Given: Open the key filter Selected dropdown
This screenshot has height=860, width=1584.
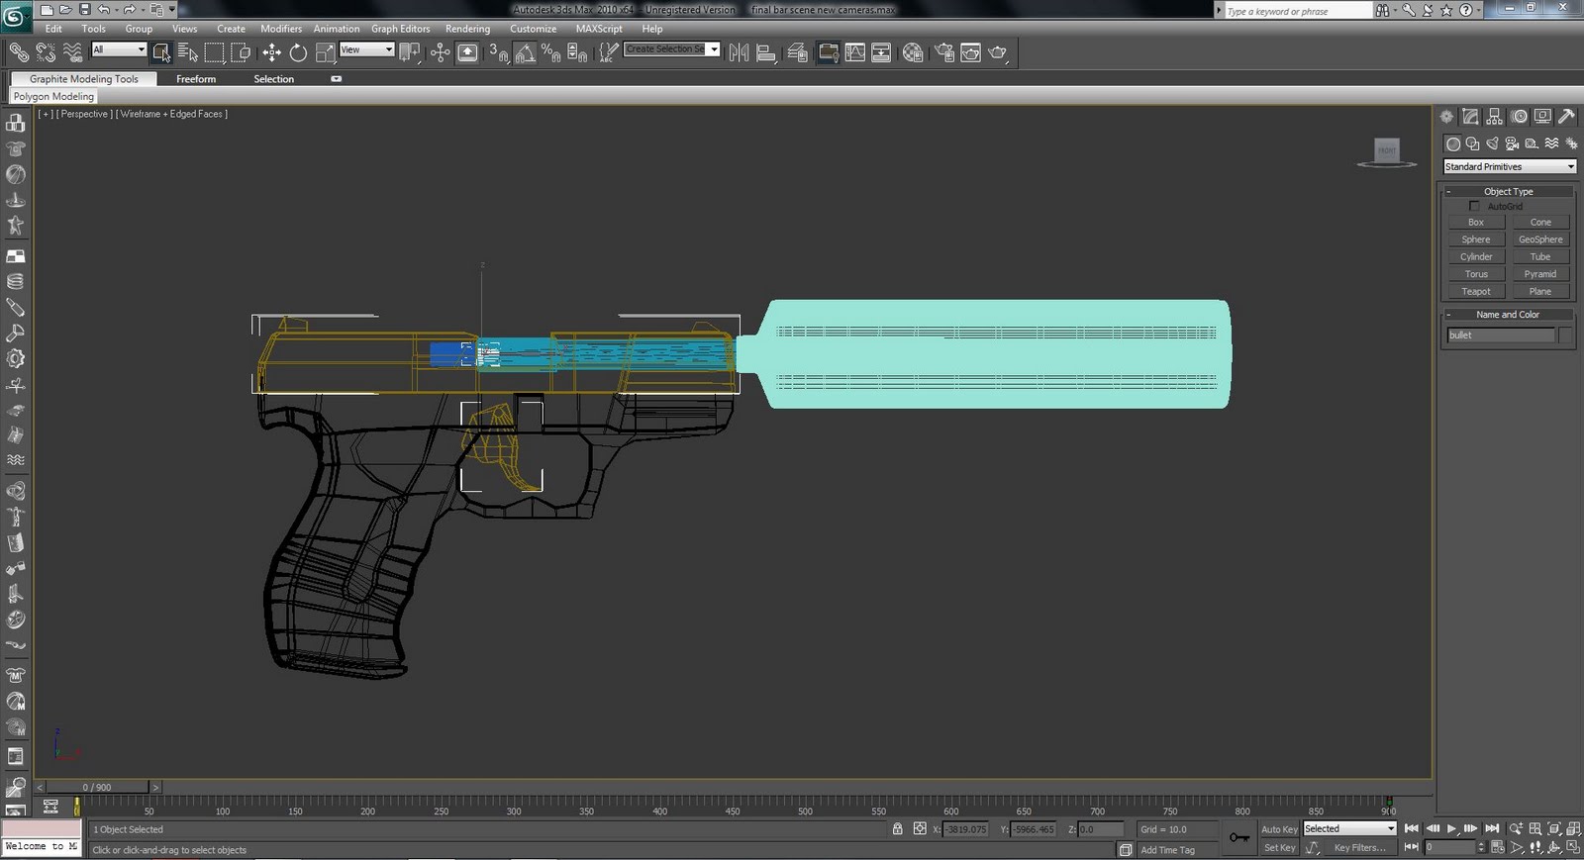Looking at the screenshot, I should pos(1349,829).
